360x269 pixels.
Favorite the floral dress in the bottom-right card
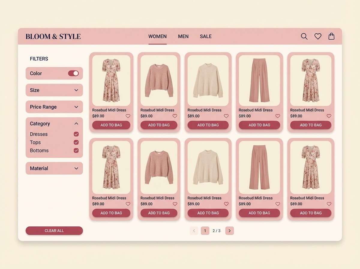(x=329, y=204)
